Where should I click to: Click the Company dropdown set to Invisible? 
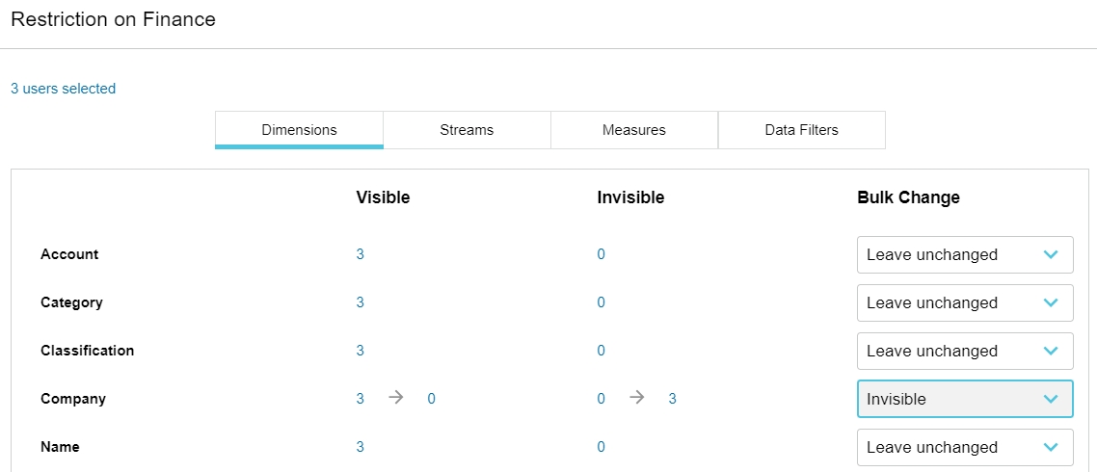tap(964, 400)
